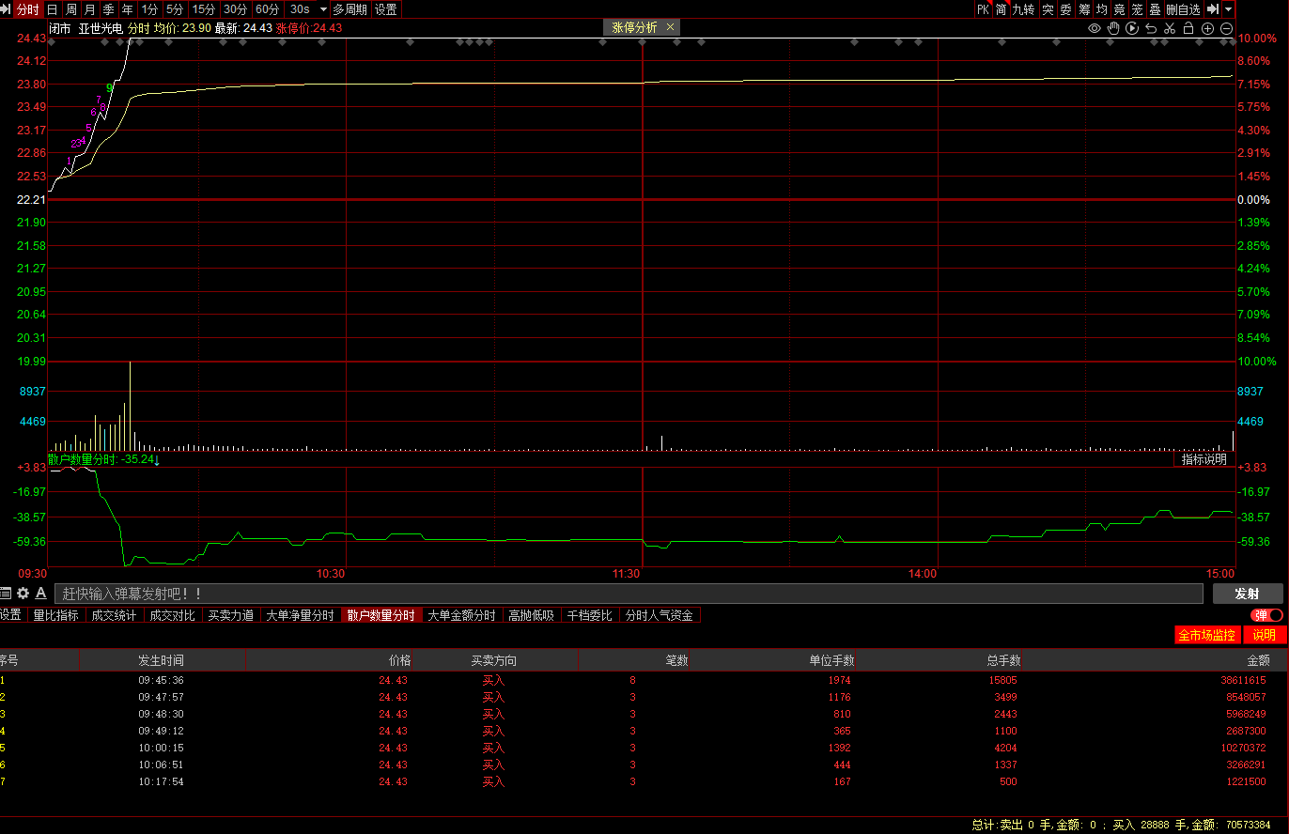Open the 全市场监控 button
1289x834 pixels.
click(1206, 635)
